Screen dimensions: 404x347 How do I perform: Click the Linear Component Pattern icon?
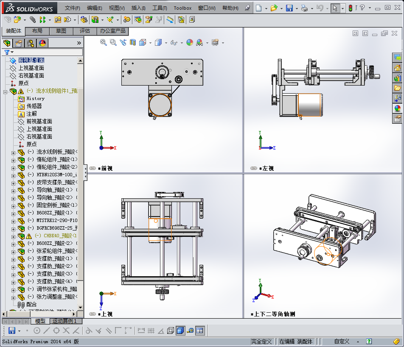click(42, 19)
